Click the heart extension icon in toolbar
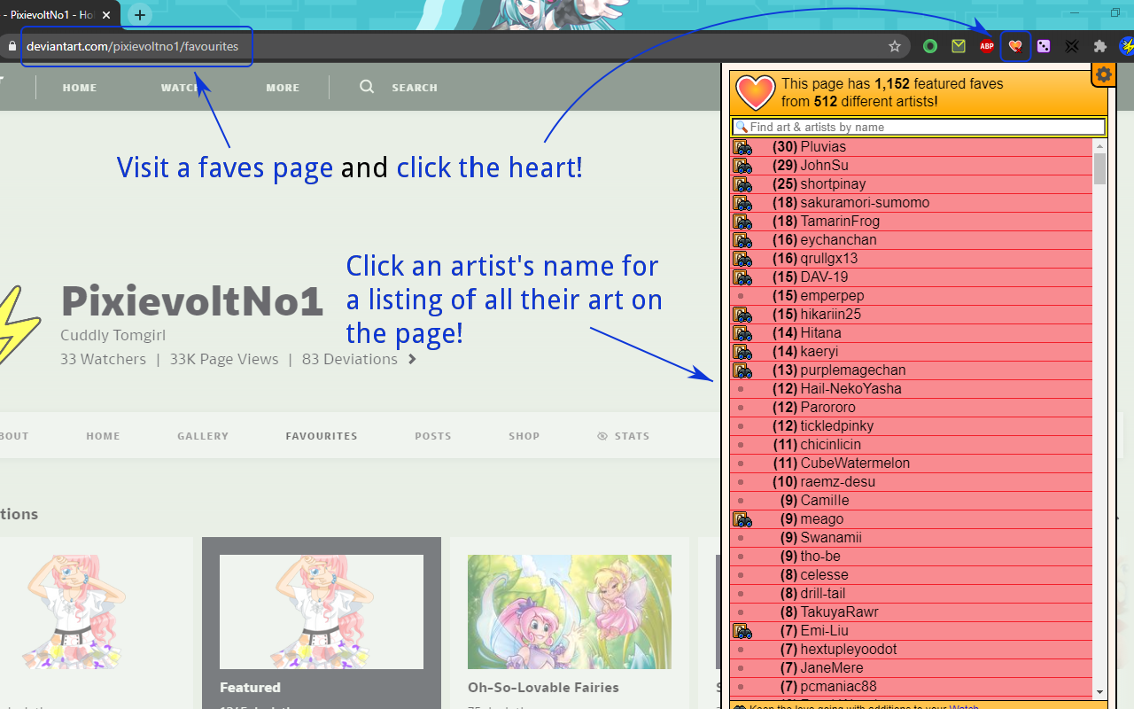The width and height of the screenshot is (1134, 709). tap(1015, 46)
